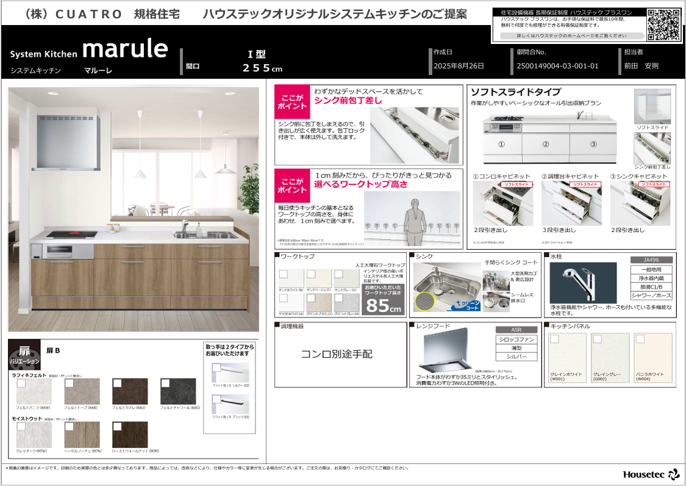The image size is (686, 486).
Task: Click the circled number ② on the cabinet diagram
Action: pyautogui.click(x=545, y=145)
